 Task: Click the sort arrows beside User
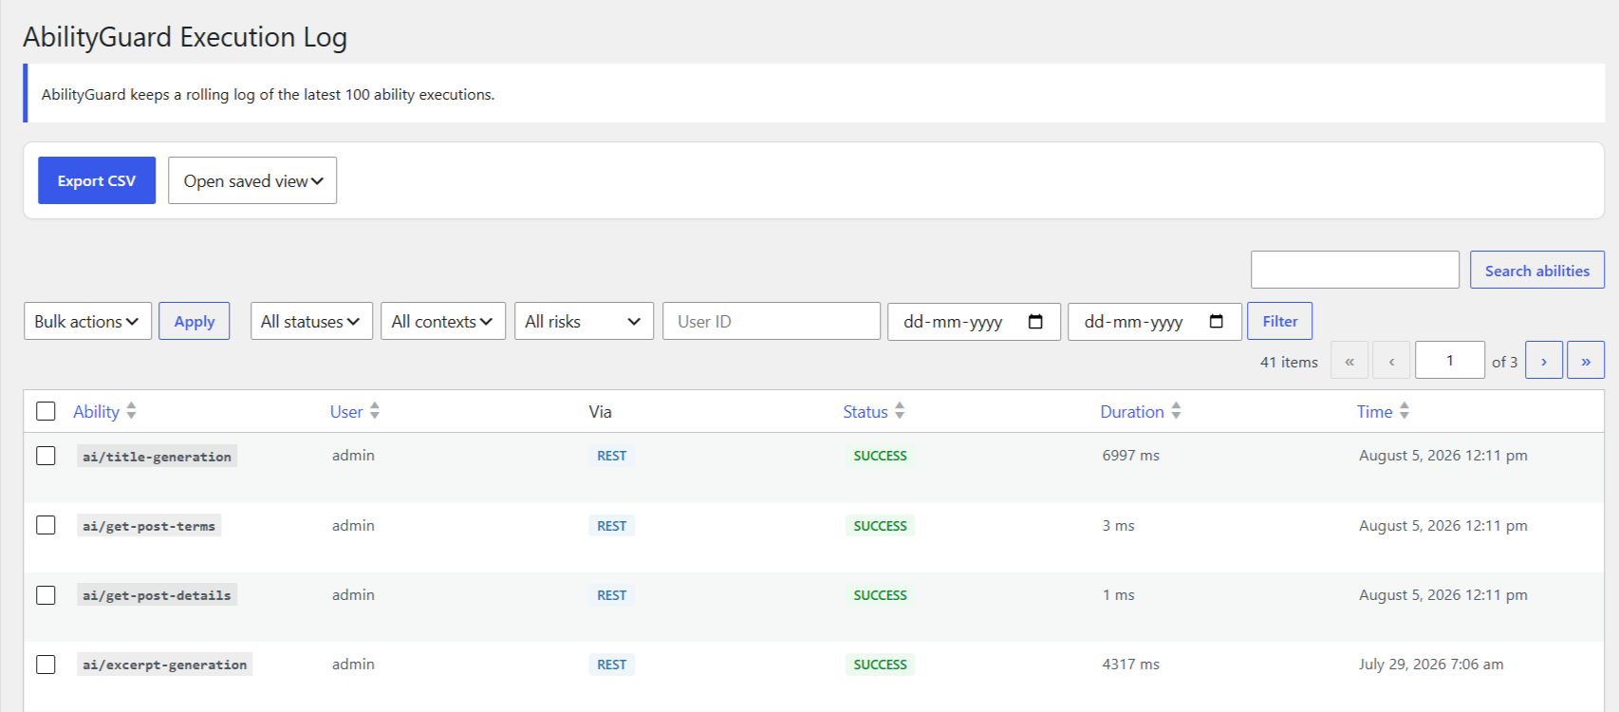point(375,410)
